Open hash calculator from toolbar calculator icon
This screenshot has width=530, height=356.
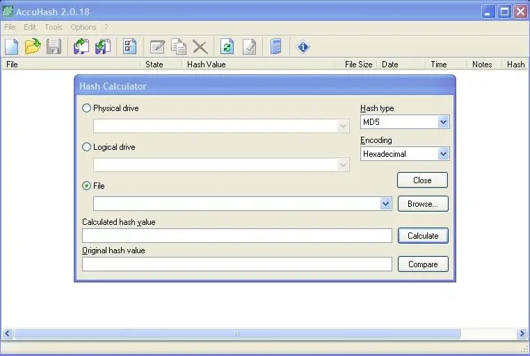click(x=276, y=46)
